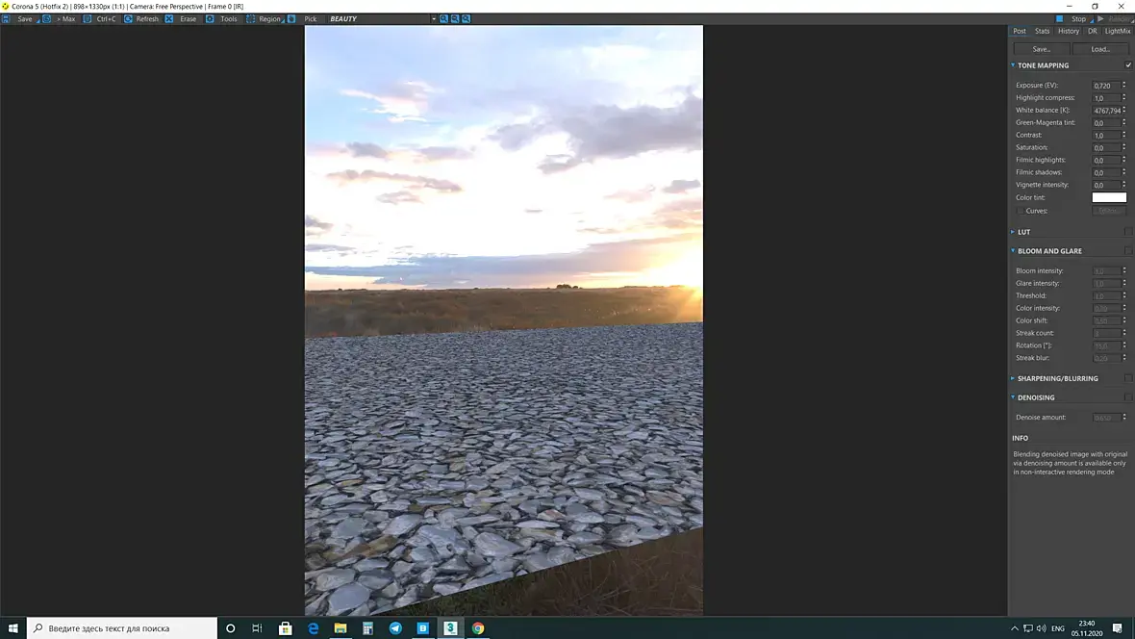
Task: Enable the Bloom and Glare checkbox
Action: [x=1127, y=250]
